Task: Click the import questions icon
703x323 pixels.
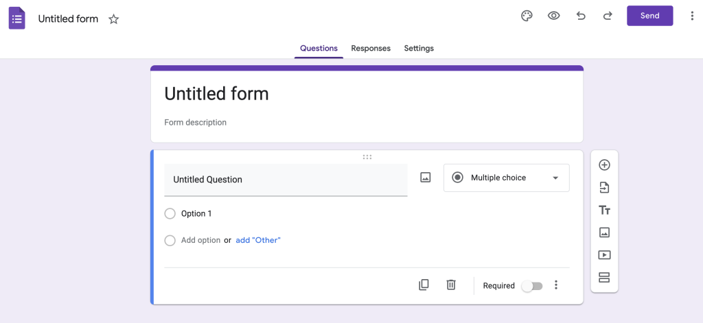Action: tap(604, 187)
